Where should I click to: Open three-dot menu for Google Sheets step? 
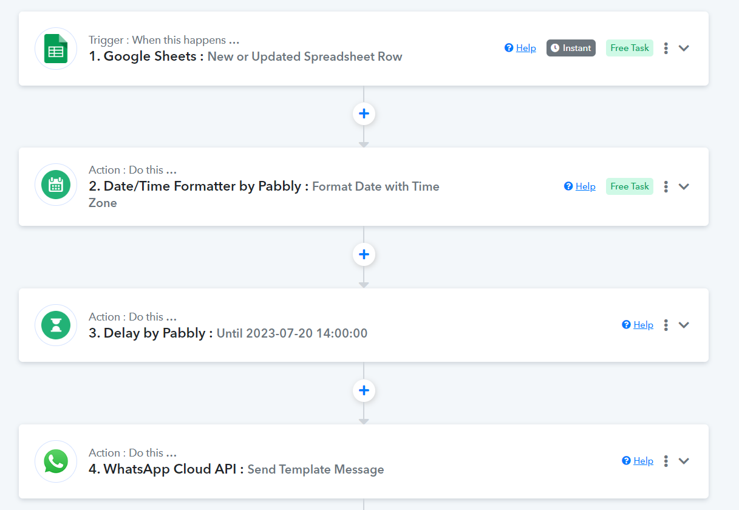click(x=666, y=48)
